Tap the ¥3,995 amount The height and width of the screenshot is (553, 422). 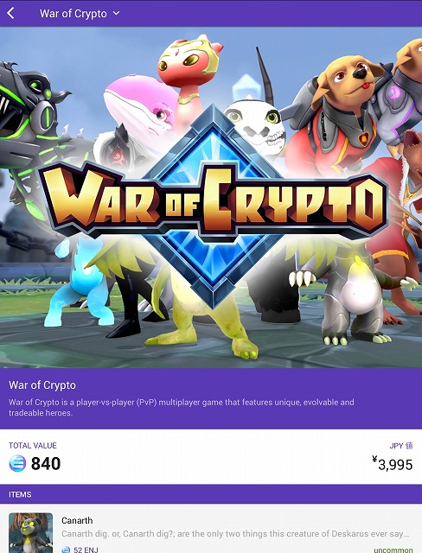[x=393, y=464]
